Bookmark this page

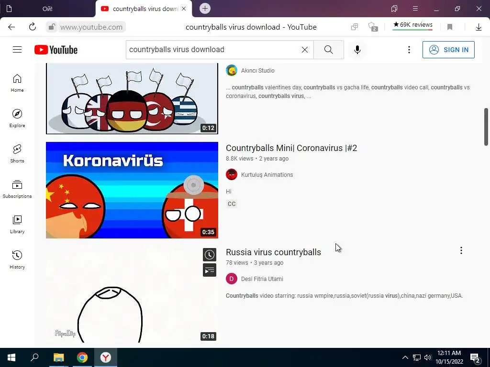[450, 27]
